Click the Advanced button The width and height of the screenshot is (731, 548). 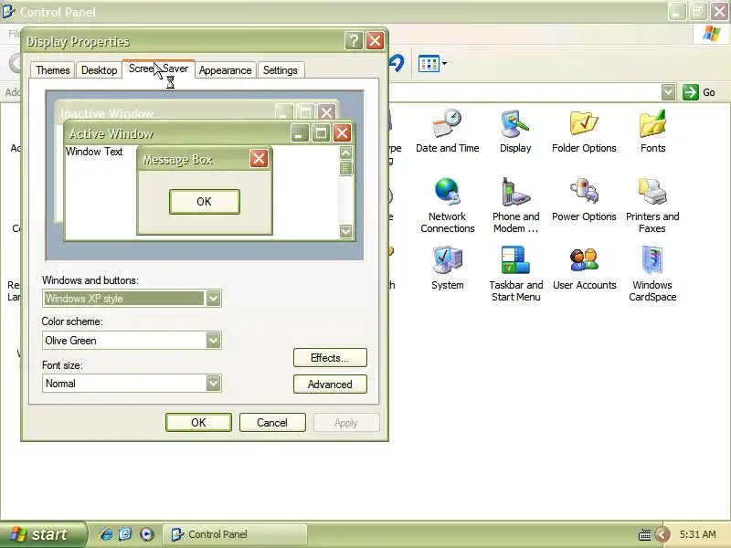[330, 385]
